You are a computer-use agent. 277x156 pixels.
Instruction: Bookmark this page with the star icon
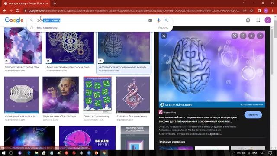251,10
